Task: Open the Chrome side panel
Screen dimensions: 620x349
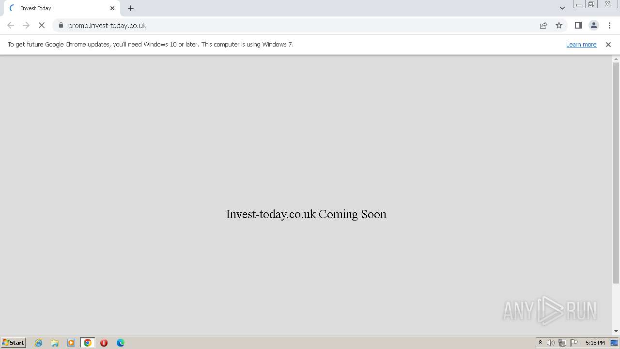Action: 578,25
